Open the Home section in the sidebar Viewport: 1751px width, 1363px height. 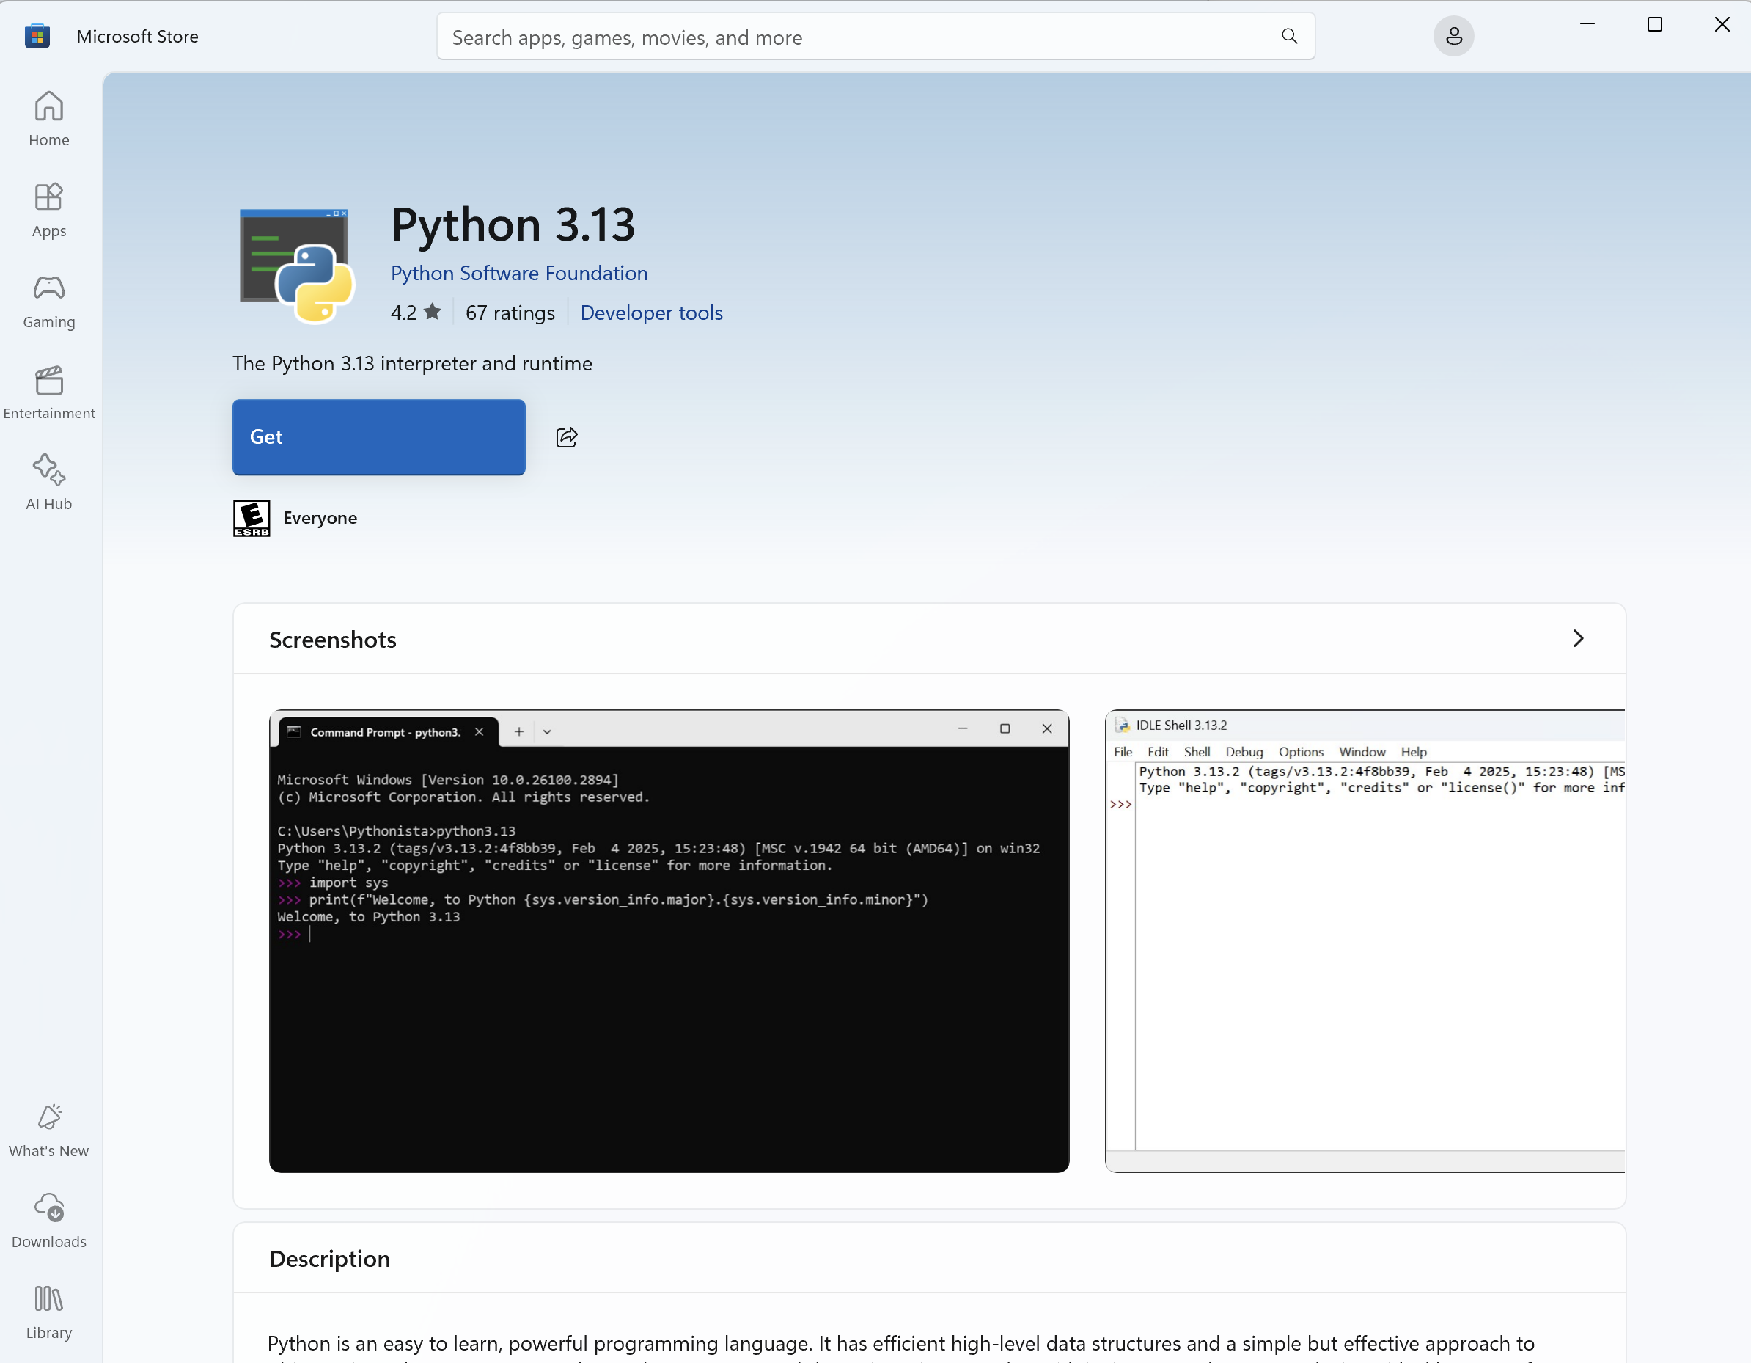[48, 119]
